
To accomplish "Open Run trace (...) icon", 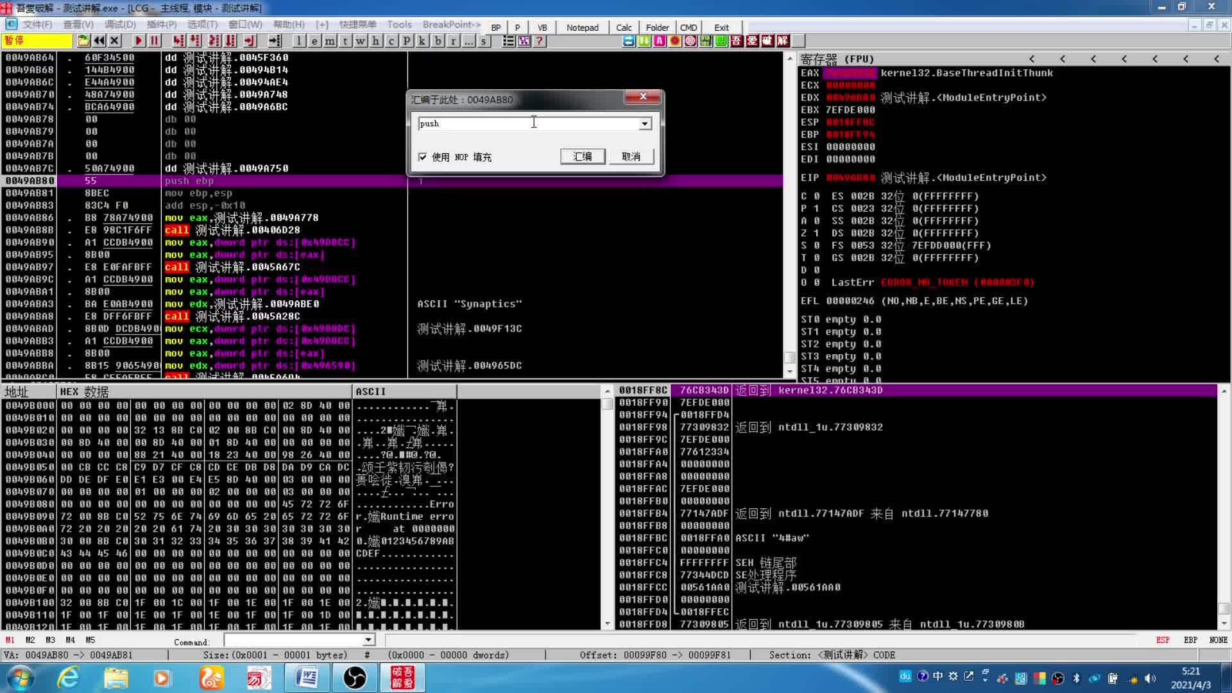I will [x=468, y=41].
